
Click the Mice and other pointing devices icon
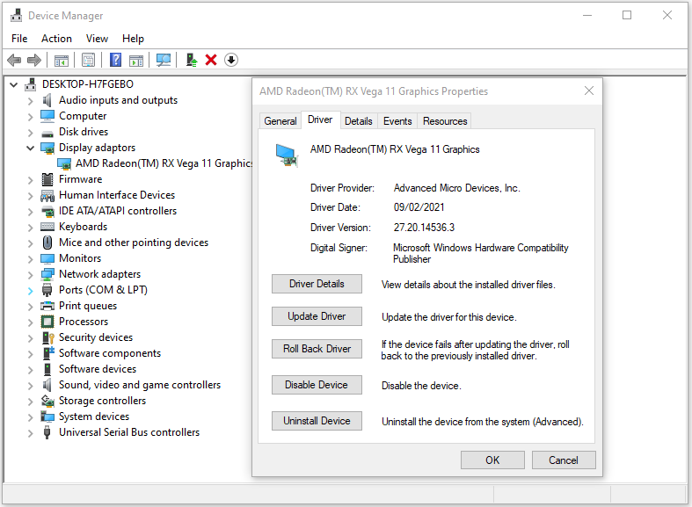click(x=47, y=243)
